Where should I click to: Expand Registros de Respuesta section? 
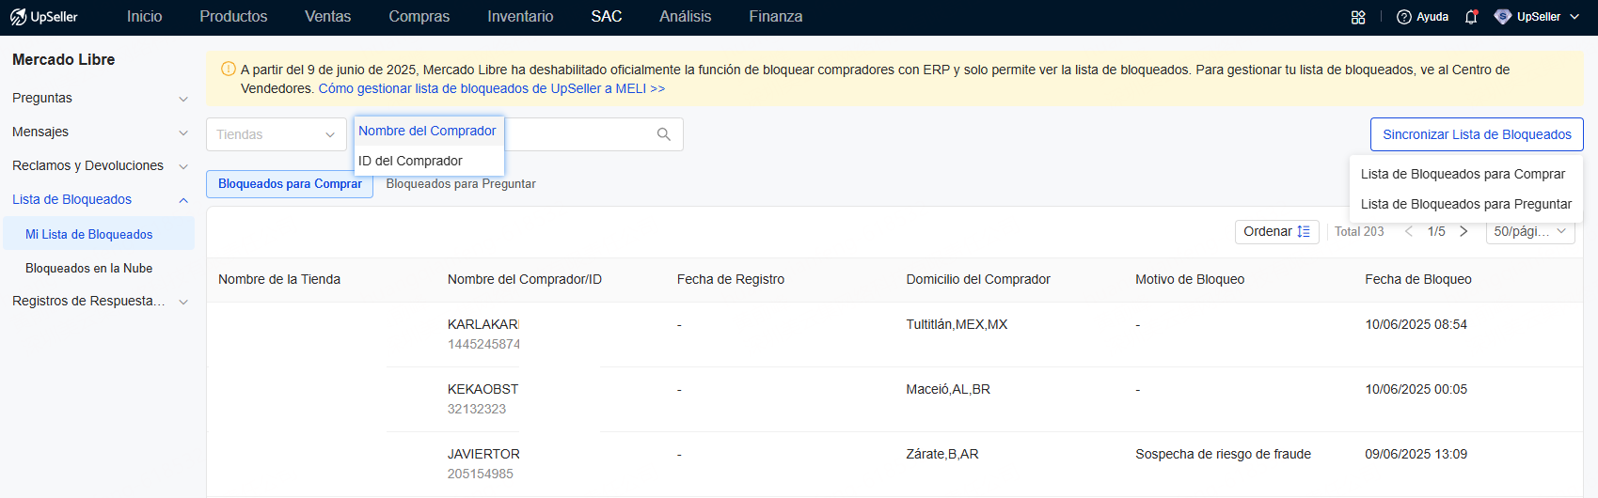coord(183,302)
